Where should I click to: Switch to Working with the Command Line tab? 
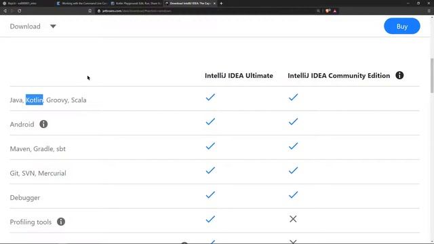[x=81, y=3]
